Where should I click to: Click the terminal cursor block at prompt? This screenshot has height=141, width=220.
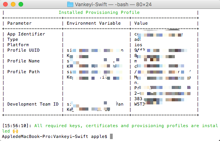(x=111, y=136)
